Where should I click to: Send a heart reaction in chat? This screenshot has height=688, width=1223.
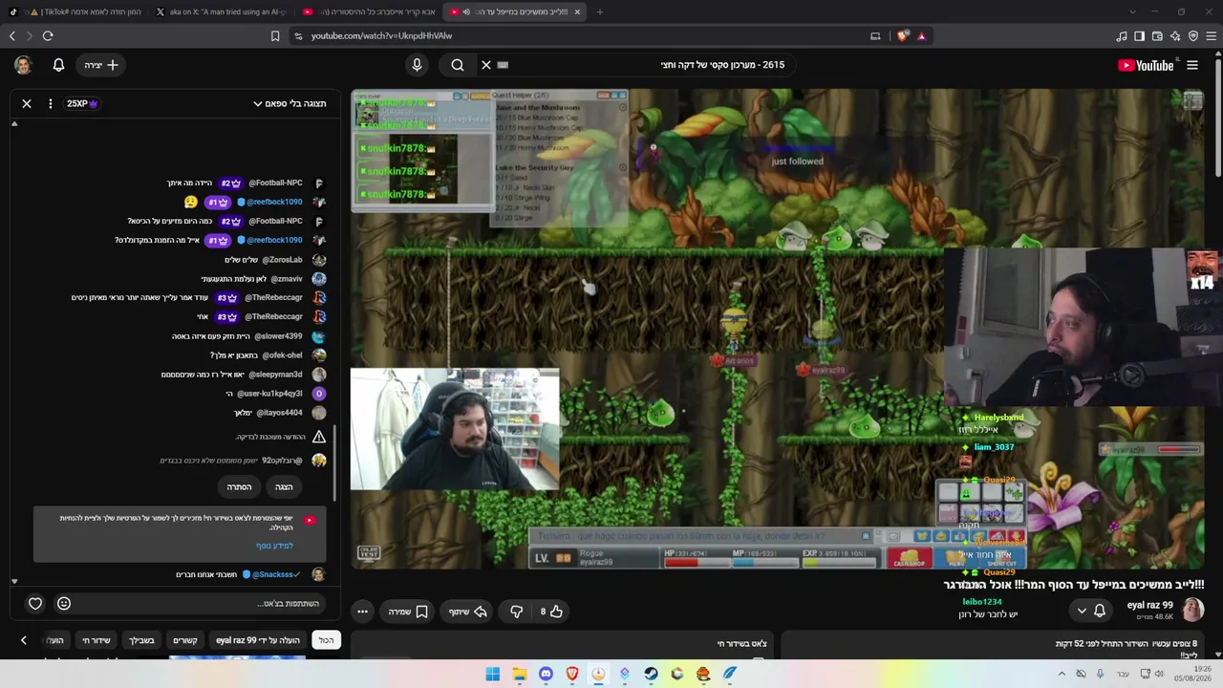coord(35,603)
